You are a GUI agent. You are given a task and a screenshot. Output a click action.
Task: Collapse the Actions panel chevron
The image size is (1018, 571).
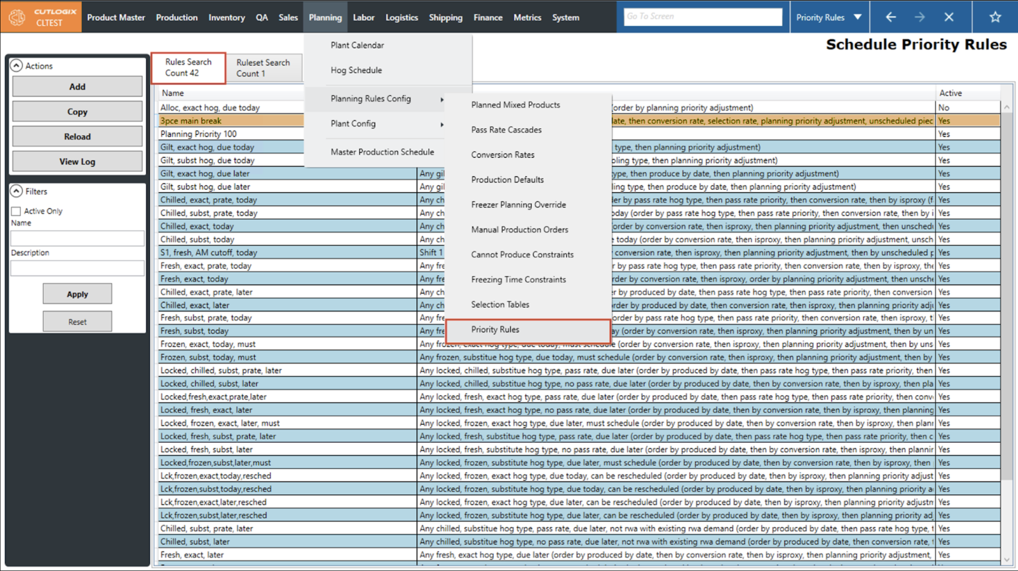coord(16,66)
